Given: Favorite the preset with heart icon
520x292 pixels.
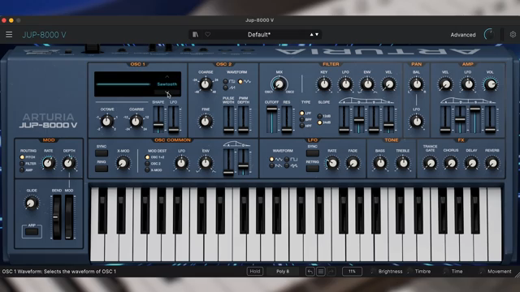Looking at the screenshot, I should click(208, 34).
